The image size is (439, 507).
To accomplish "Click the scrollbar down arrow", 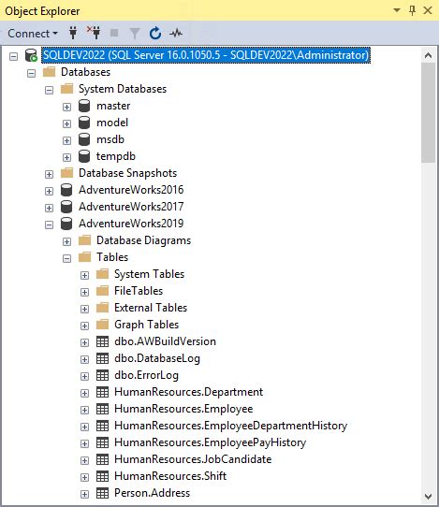I will [428, 497].
